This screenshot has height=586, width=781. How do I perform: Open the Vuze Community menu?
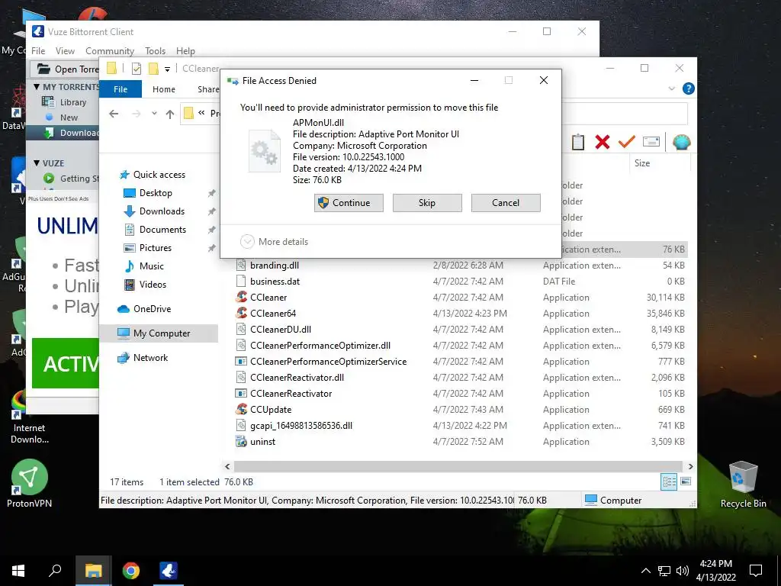[110, 51]
